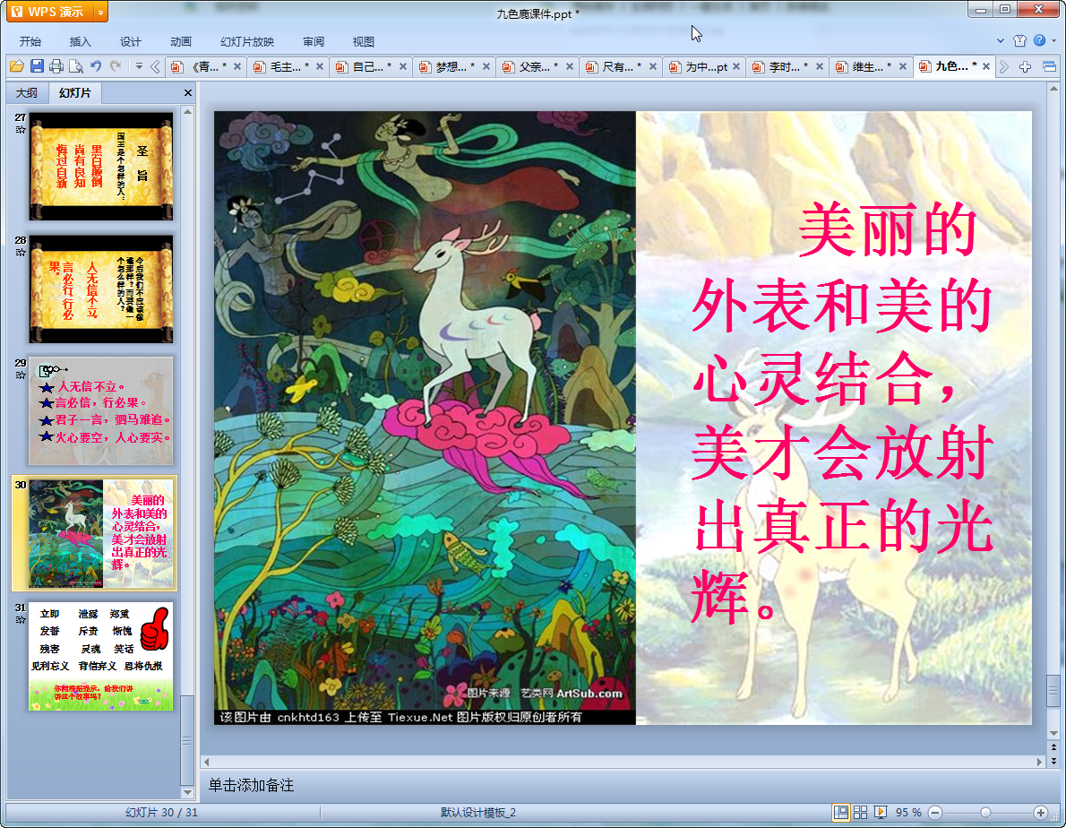Viewport: 1066px width, 828px height.
Task: Open the window list icon beside the tabs
Action: pos(1049,66)
